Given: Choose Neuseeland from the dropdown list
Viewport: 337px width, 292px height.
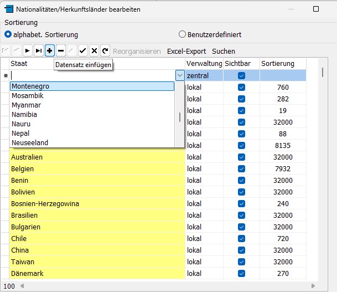Looking at the screenshot, I should click(92, 142).
